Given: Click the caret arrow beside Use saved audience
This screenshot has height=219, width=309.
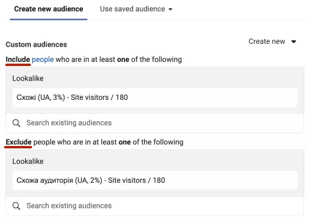Looking at the screenshot, I should [x=171, y=9].
